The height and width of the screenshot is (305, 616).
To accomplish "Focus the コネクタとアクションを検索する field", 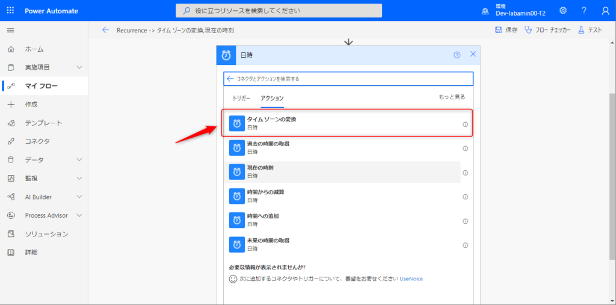I will [x=348, y=79].
